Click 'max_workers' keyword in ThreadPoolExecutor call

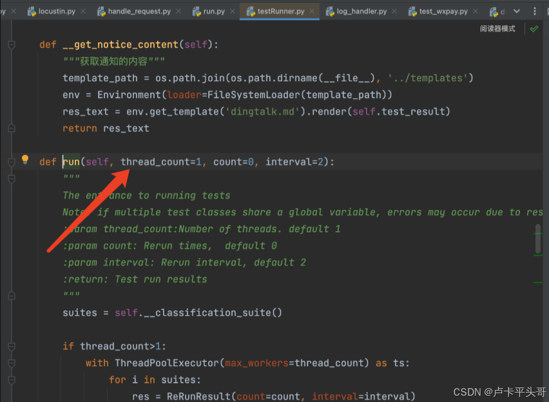[257, 363]
